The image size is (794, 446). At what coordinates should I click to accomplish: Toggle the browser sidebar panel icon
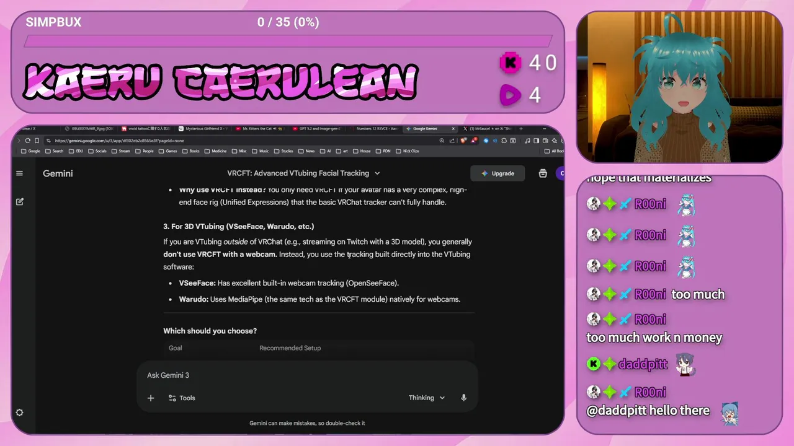536,141
